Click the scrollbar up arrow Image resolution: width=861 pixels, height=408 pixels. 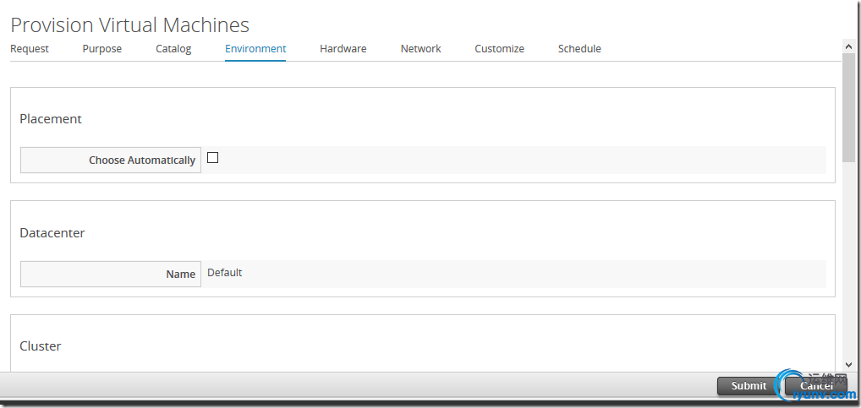point(848,46)
